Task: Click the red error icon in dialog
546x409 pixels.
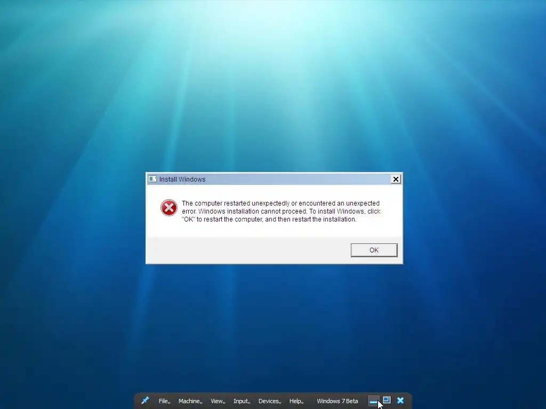Action: point(169,208)
